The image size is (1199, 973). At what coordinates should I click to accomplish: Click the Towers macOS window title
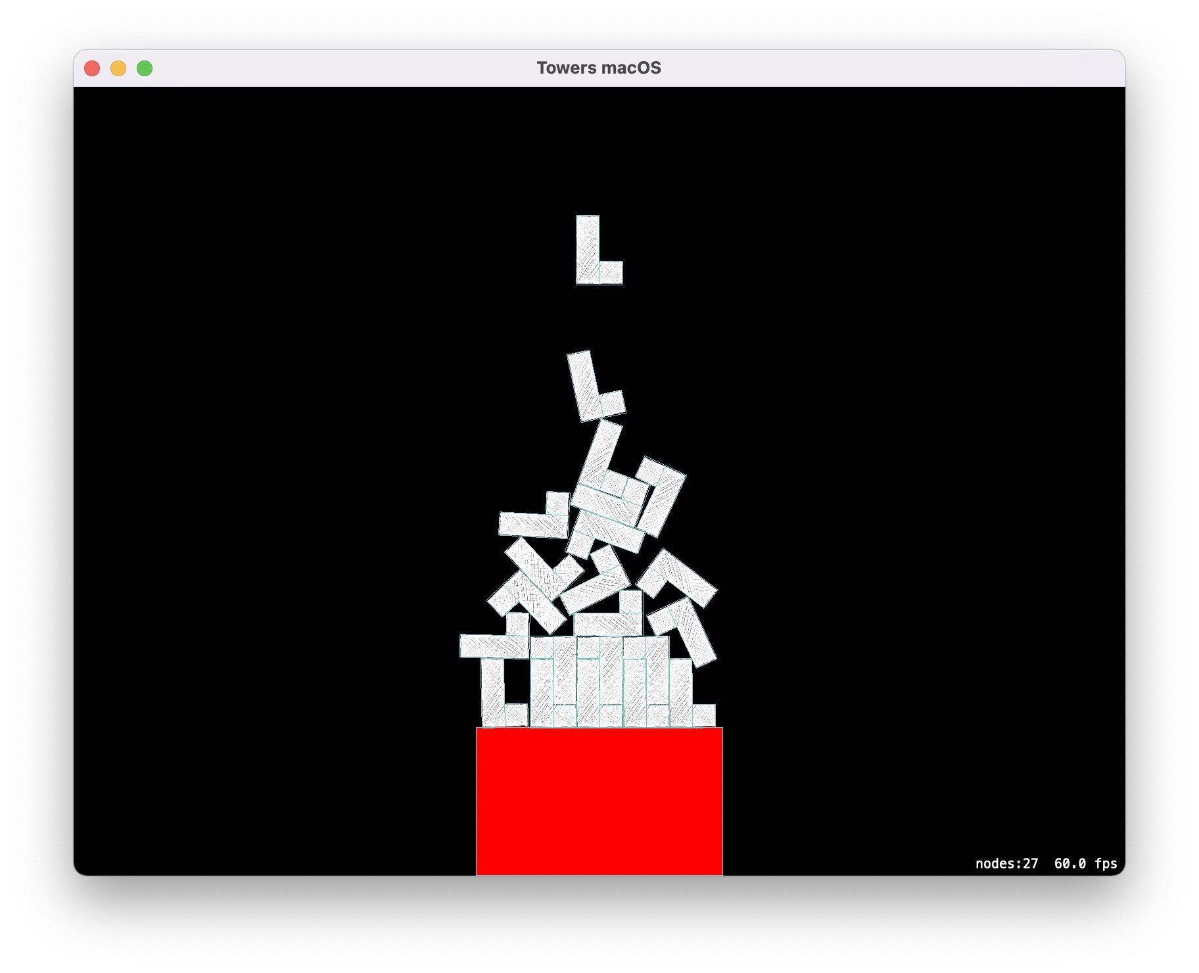[x=599, y=68]
